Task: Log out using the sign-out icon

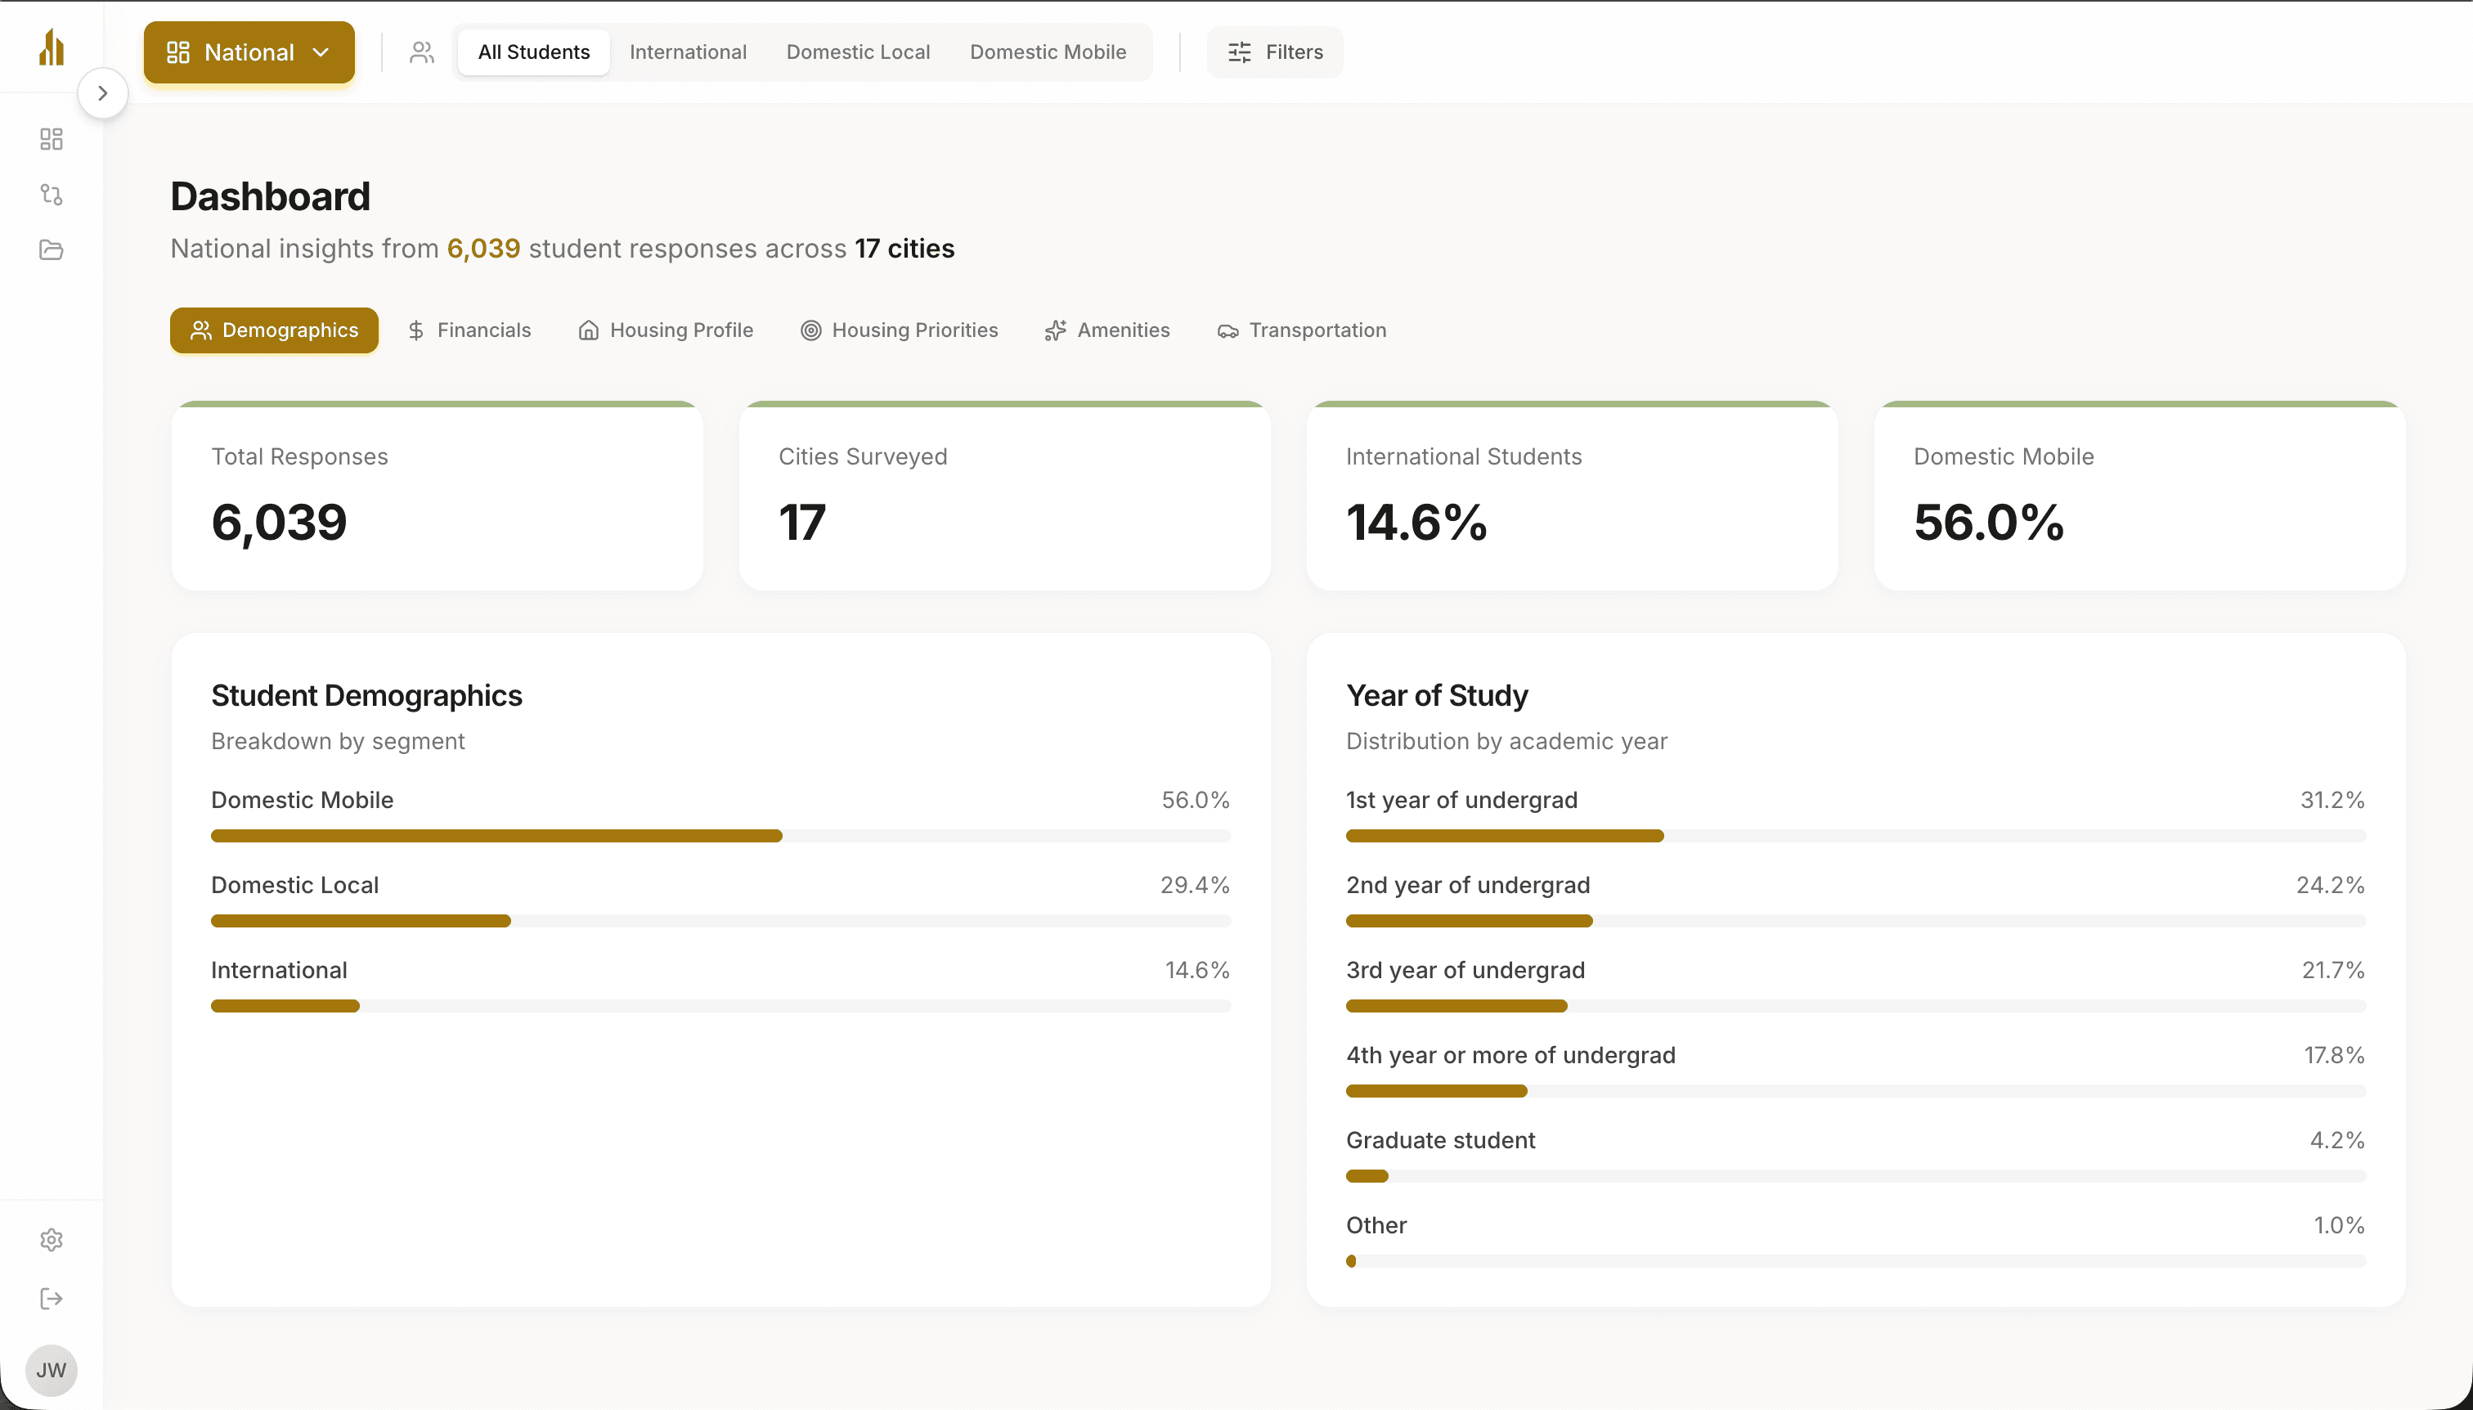Action: point(52,1299)
